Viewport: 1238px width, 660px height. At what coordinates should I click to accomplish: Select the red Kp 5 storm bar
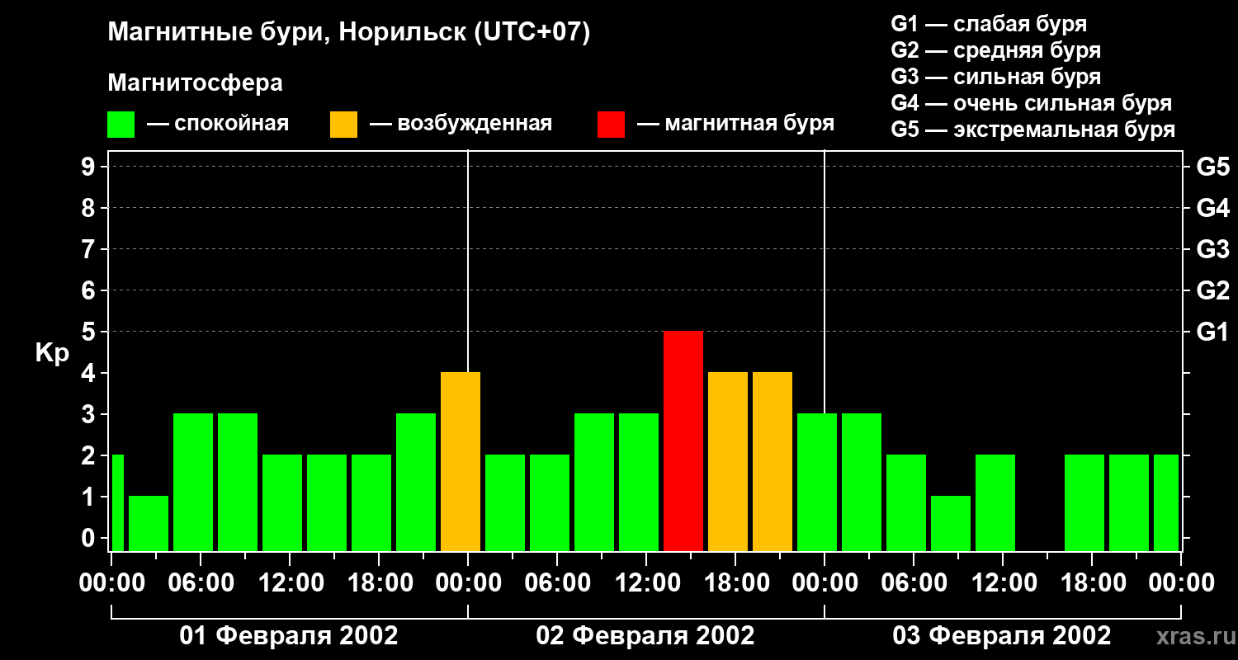click(x=683, y=441)
